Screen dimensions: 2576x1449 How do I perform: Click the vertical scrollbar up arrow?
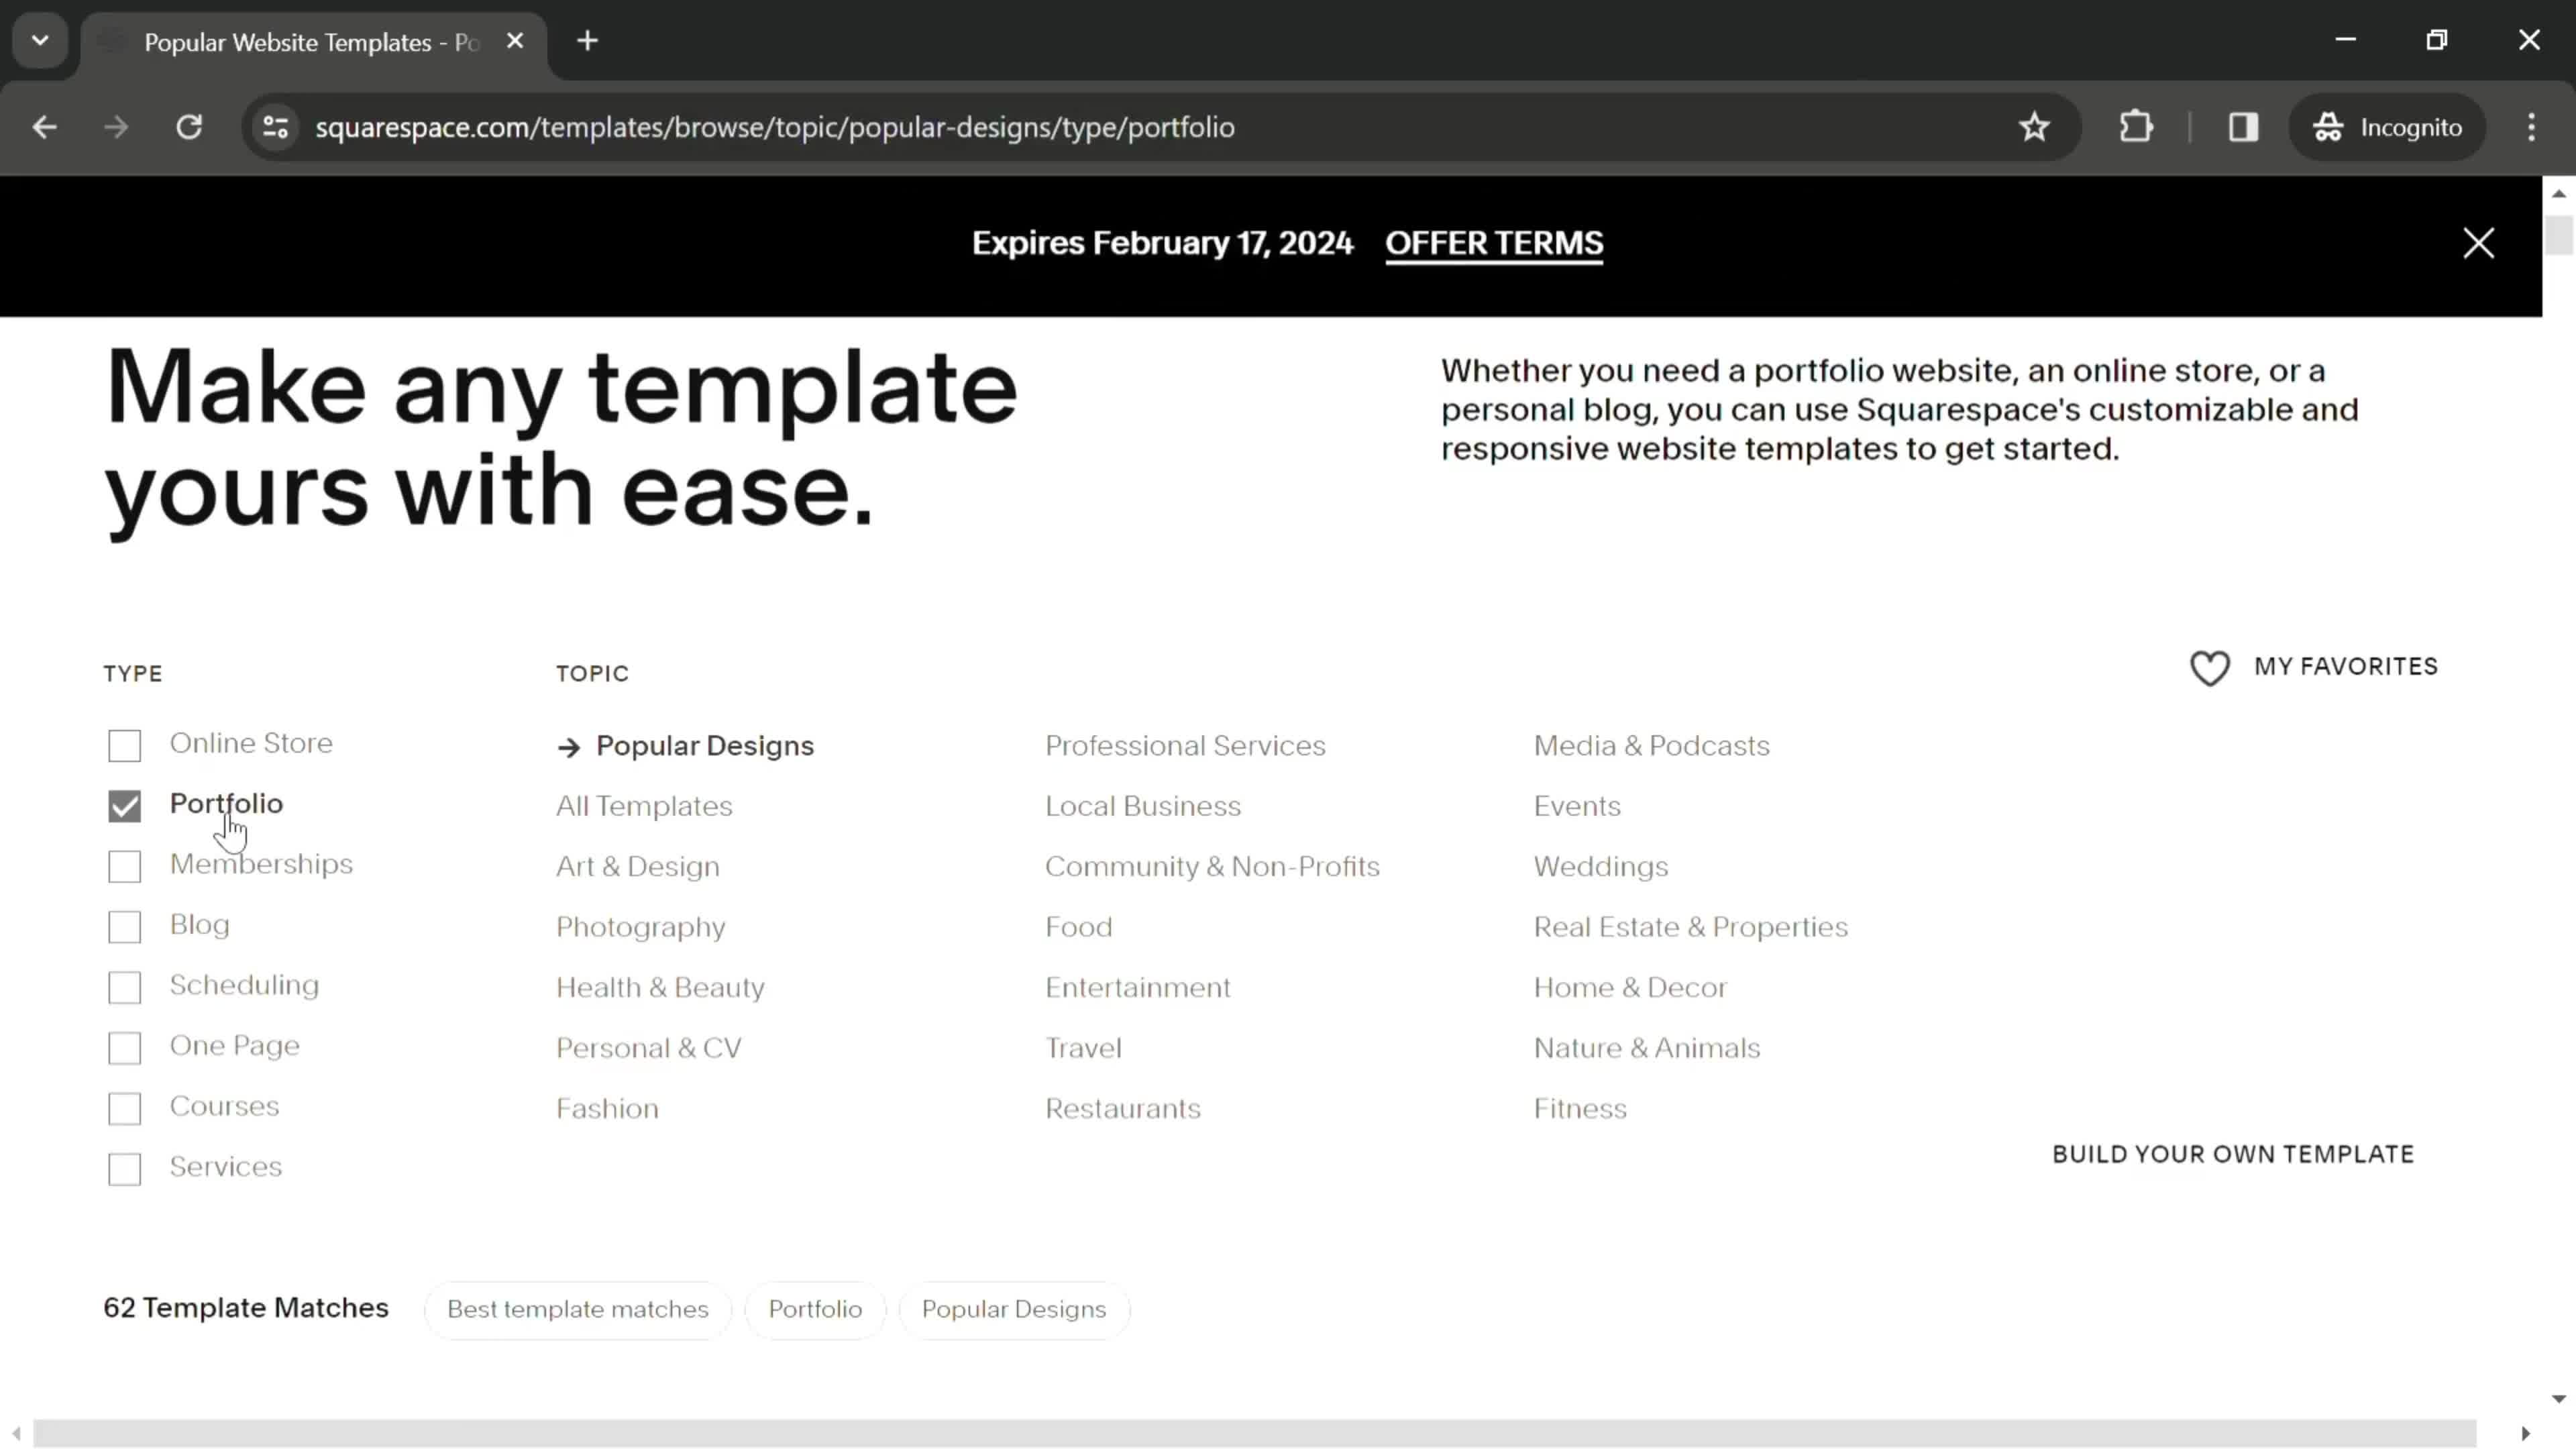click(x=2559, y=193)
